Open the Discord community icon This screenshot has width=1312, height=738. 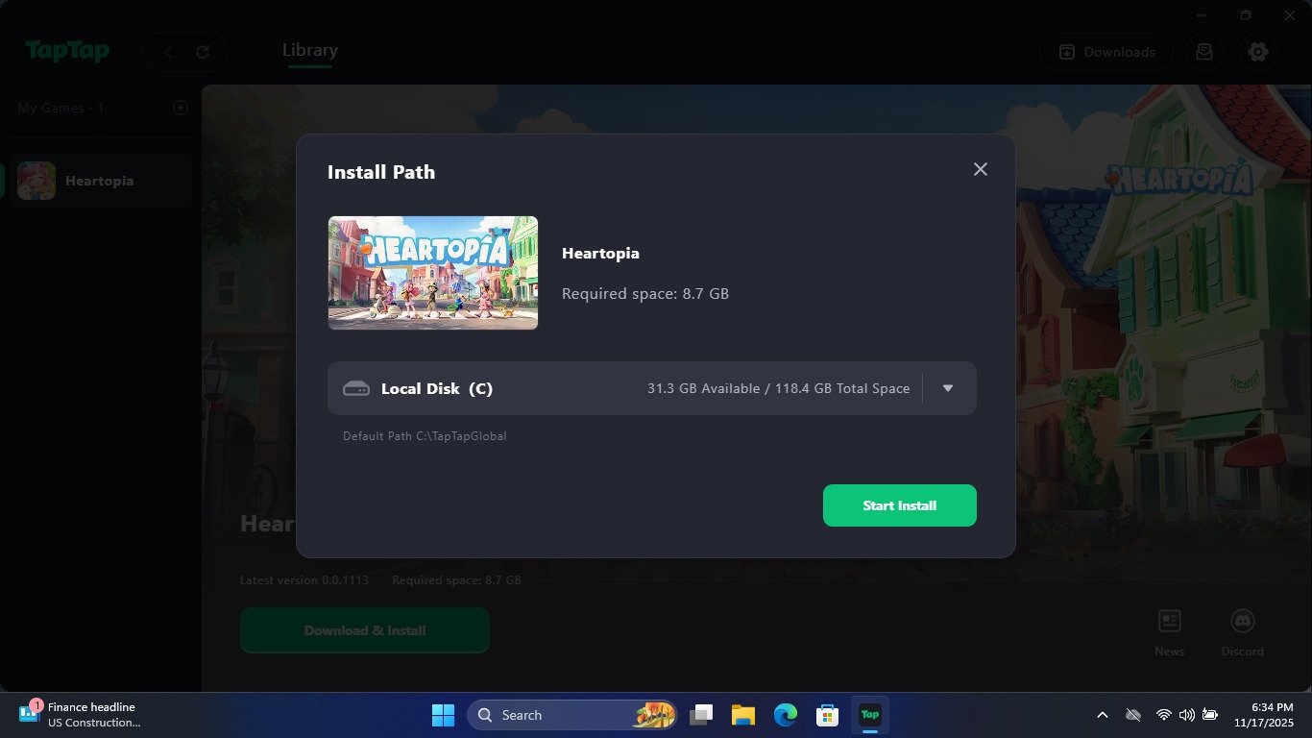tap(1242, 623)
